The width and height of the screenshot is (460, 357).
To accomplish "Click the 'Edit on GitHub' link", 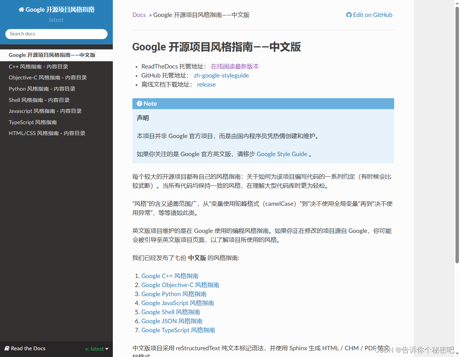I will (372, 15).
